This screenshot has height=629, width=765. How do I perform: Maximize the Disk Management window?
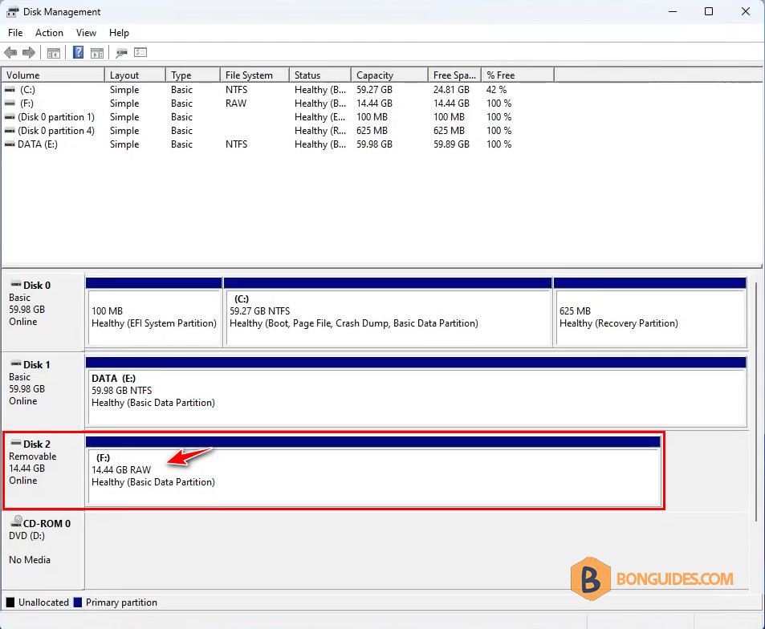709,11
